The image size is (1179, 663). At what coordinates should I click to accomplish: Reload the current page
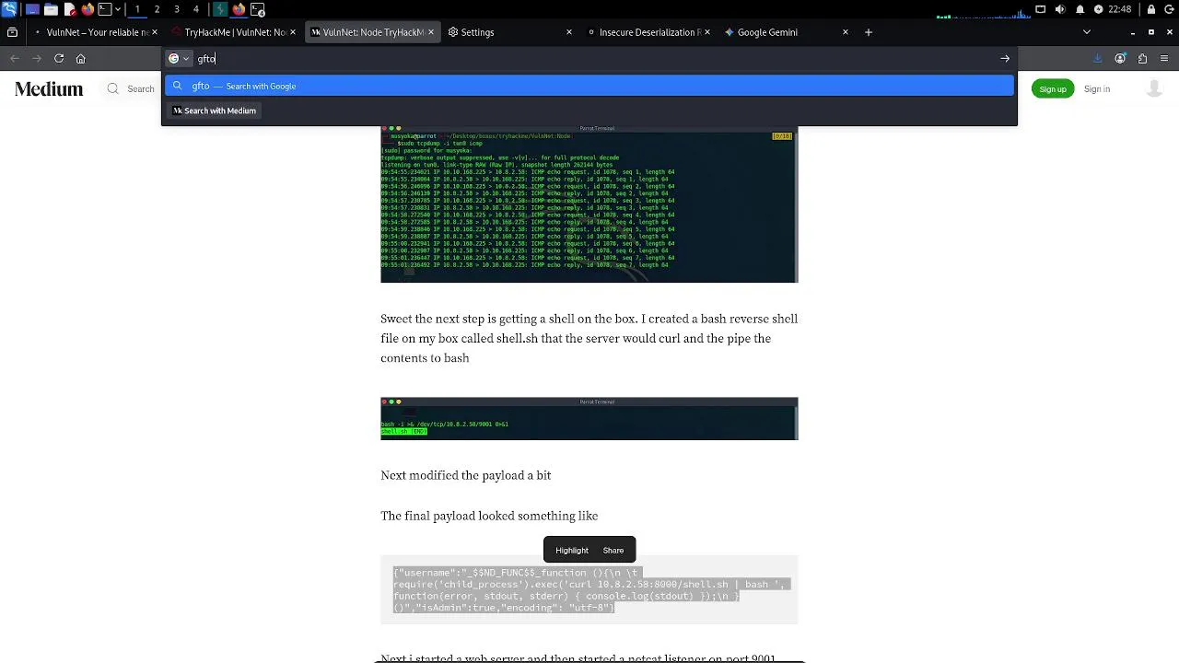(x=59, y=58)
